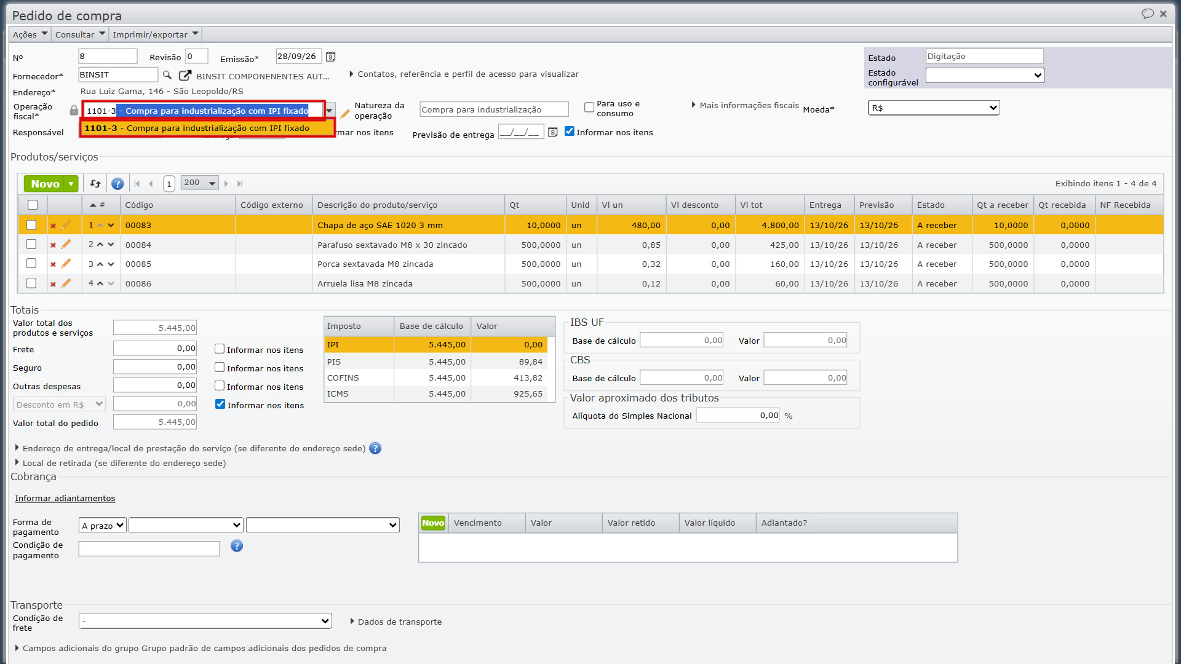Open the chat bubble icon in title bar
The height and width of the screenshot is (664, 1181).
point(1148,14)
